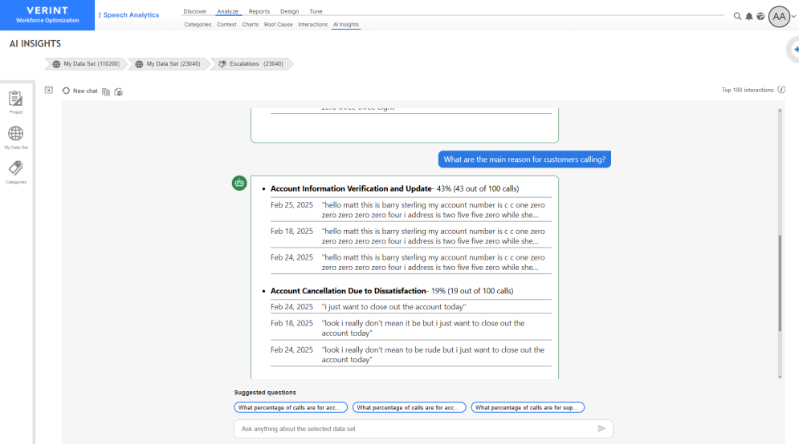Image resolution: width=799 pixels, height=444 pixels.
Task: Open the Discover menu
Action: coord(195,11)
